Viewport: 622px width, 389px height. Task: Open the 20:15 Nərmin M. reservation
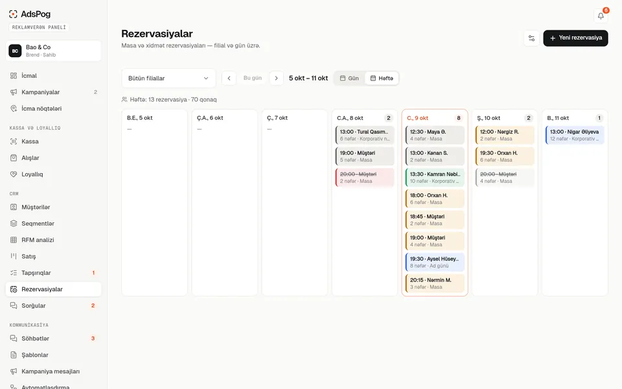click(x=435, y=283)
